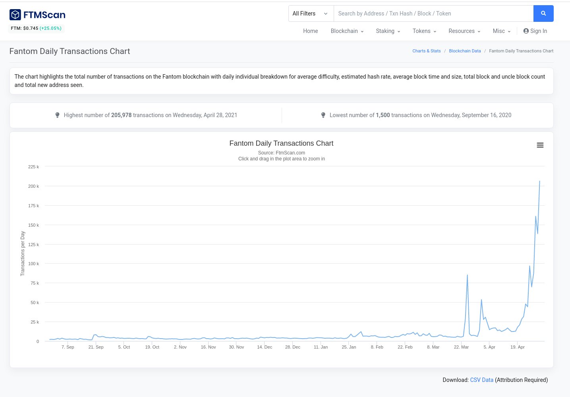
Task: Click the Fantom Daily Transactions Chart page heading
Action: click(70, 51)
